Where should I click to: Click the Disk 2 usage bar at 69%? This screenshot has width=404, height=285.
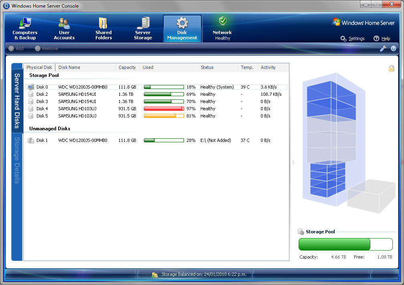(x=164, y=94)
